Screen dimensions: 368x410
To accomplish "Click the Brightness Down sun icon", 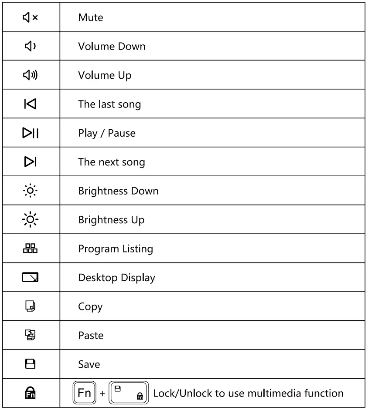I will tap(30, 191).
